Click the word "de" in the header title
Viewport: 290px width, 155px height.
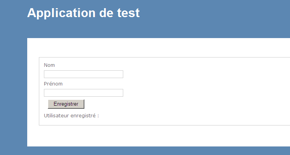pos(106,13)
